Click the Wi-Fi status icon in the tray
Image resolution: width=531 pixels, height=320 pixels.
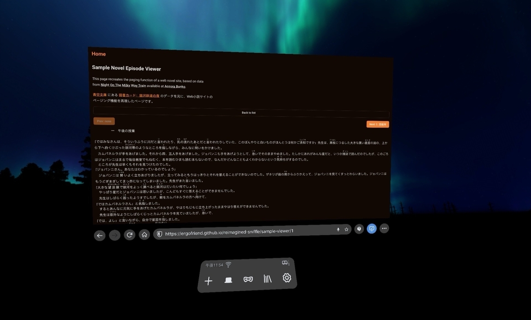pos(228,265)
